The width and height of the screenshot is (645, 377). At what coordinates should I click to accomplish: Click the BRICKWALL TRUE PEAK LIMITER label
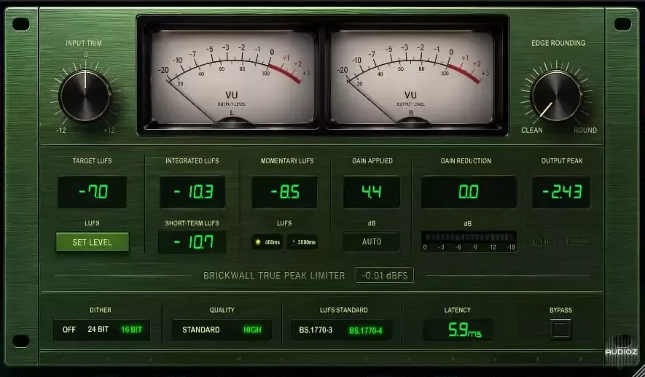(274, 276)
